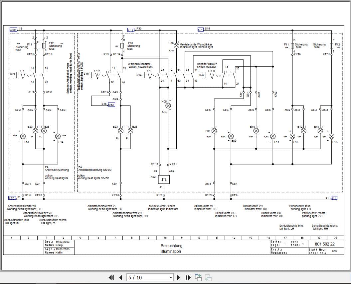The height and width of the screenshot is (284, 351).
Task: Click the flasher relay A02 symbol
Action: point(163,179)
